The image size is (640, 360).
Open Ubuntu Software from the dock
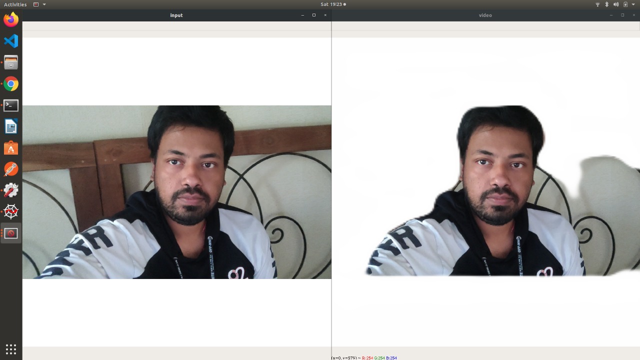[x=10, y=147]
